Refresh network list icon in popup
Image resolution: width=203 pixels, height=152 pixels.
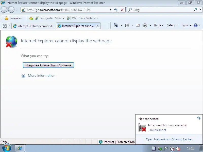(199, 118)
